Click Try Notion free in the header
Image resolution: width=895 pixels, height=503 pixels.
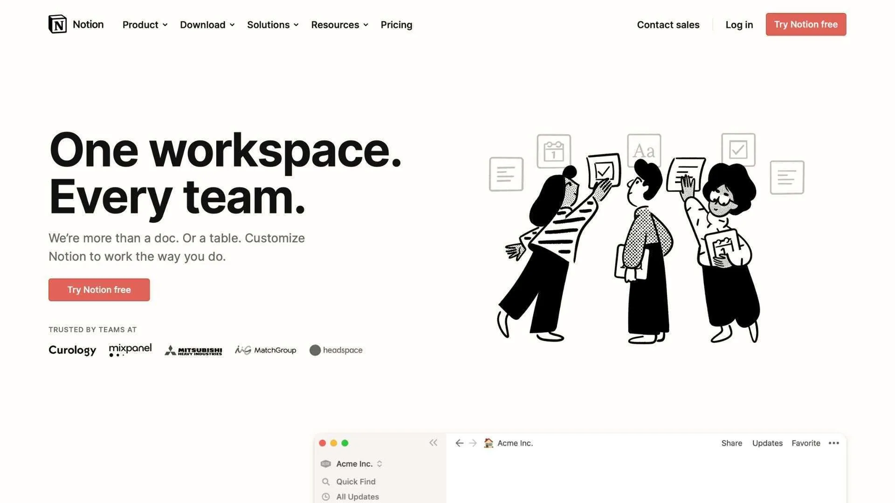coord(805,24)
